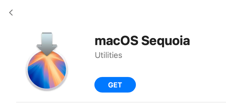Click the macOS Sequoia title text
The image size is (226, 103).
click(142, 41)
